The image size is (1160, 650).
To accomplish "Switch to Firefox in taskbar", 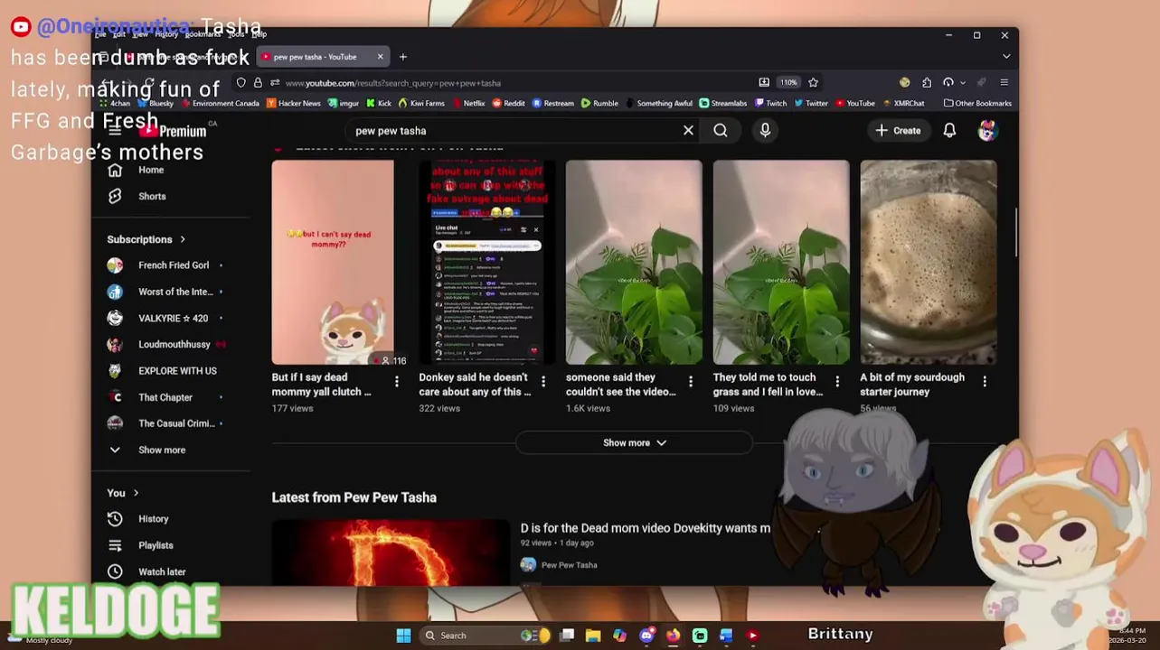I will pos(673,636).
